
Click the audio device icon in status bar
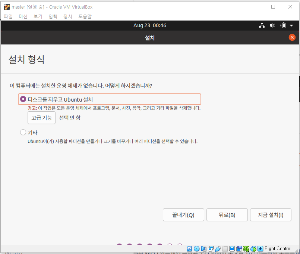point(203,249)
